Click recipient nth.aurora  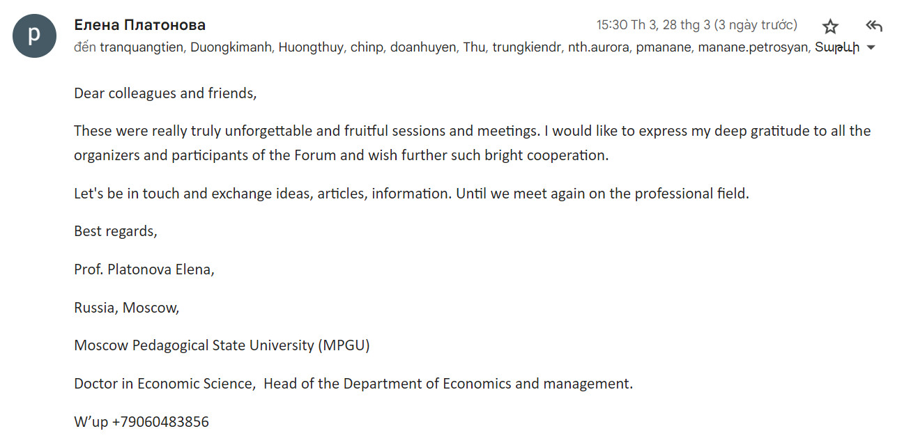coord(598,47)
